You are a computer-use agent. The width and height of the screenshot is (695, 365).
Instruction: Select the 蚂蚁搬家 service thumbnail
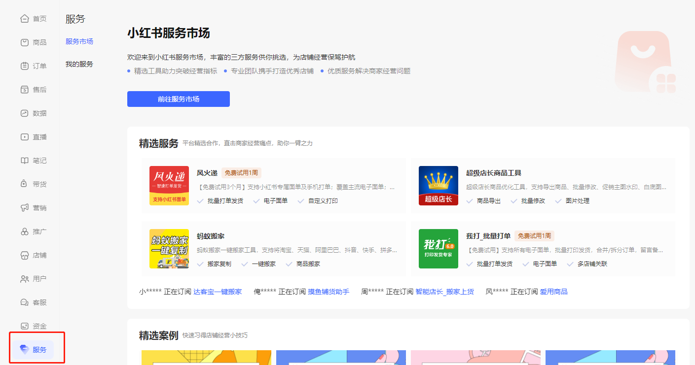(x=169, y=249)
